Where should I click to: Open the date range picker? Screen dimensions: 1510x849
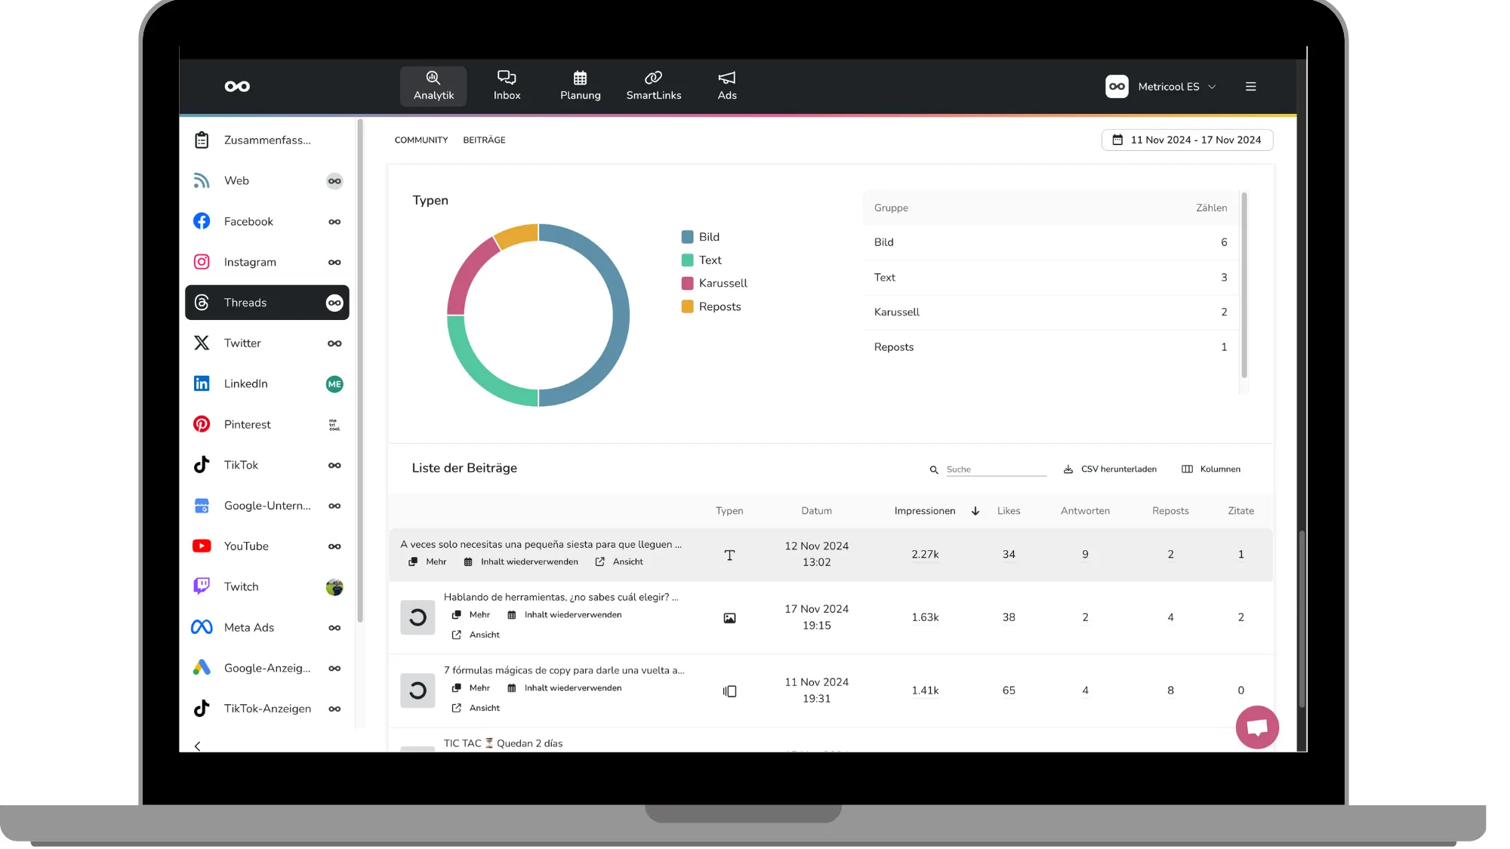coord(1187,140)
